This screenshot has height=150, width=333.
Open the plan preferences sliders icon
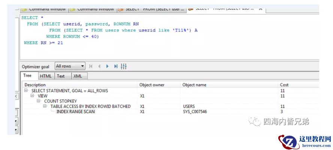coord(124,66)
